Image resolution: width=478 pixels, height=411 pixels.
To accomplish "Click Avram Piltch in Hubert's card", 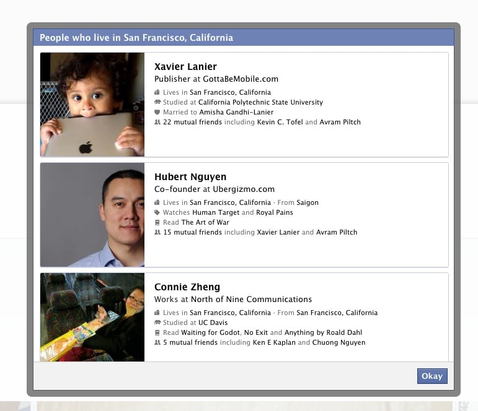I will coord(337,232).
